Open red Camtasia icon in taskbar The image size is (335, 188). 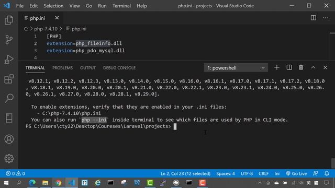click(x=202, y=183)
